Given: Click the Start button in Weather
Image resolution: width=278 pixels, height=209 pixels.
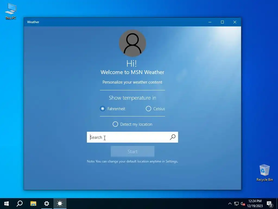Looking at the screenshot, I should click(x=132, y=151).
